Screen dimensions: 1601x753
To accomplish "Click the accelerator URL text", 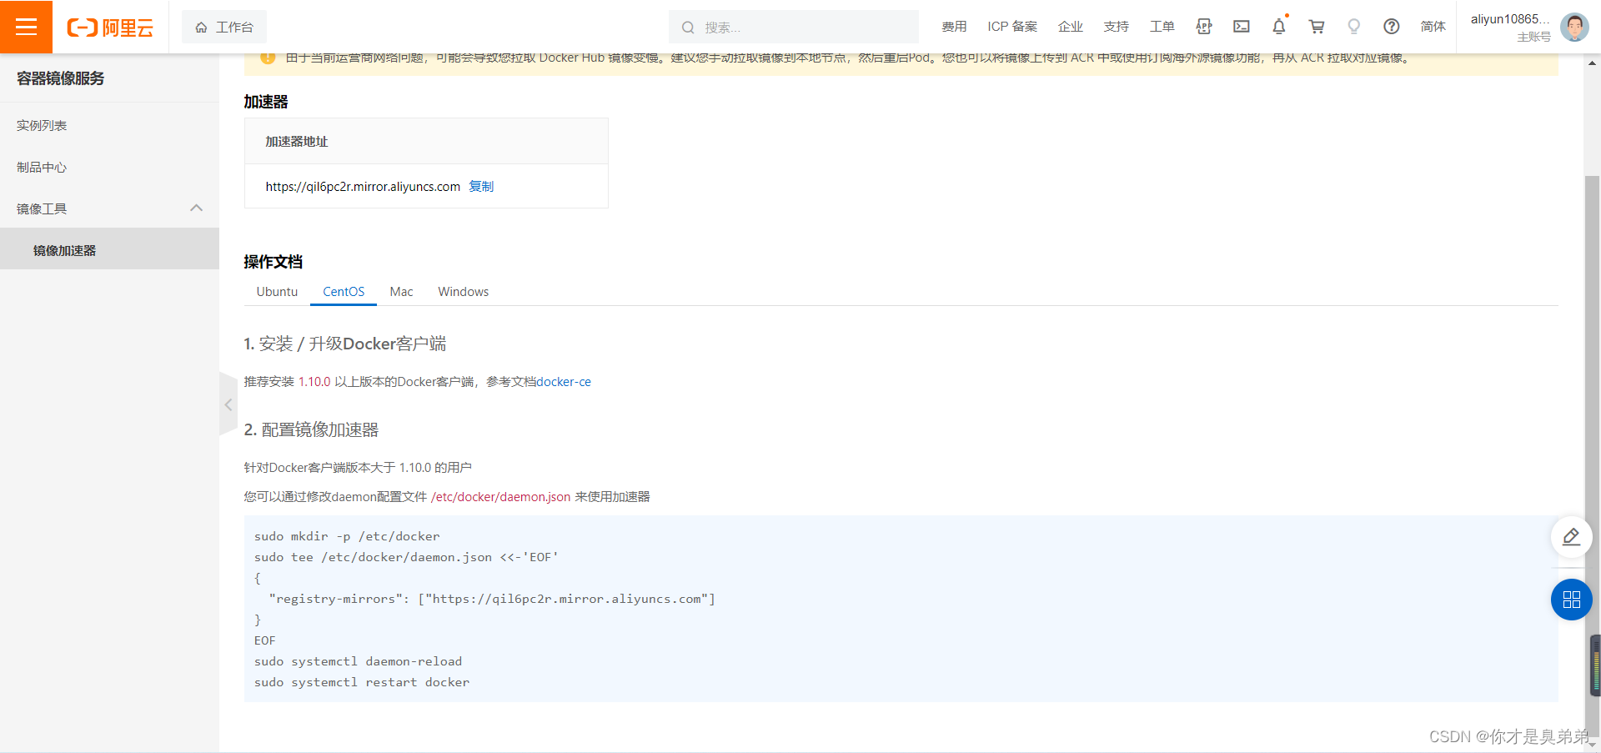I will click(x=363, y=187).
